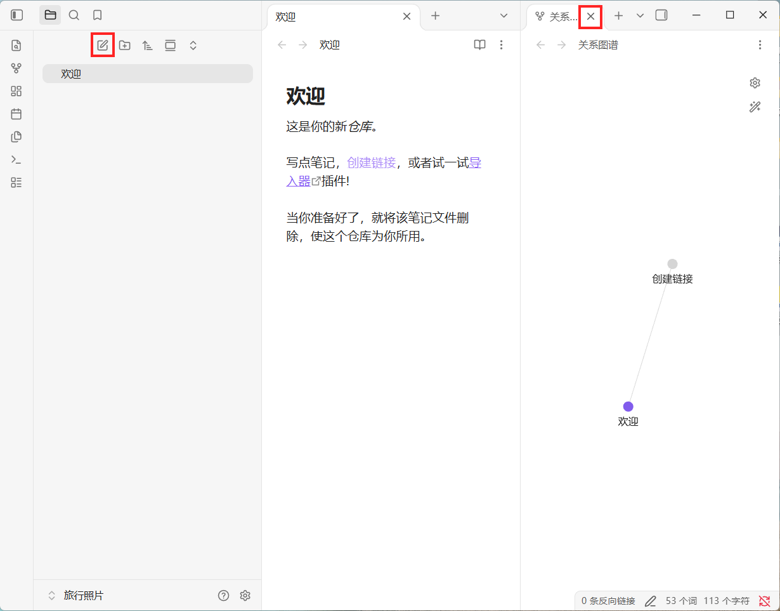The image size is (780, 611).
Task: Close the 关系图谱 tab
Action: (591, 16)
